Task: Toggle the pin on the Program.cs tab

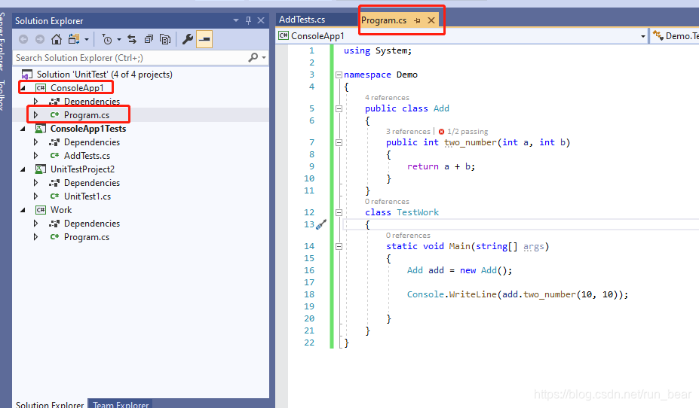Action: (x=417, y=20)
